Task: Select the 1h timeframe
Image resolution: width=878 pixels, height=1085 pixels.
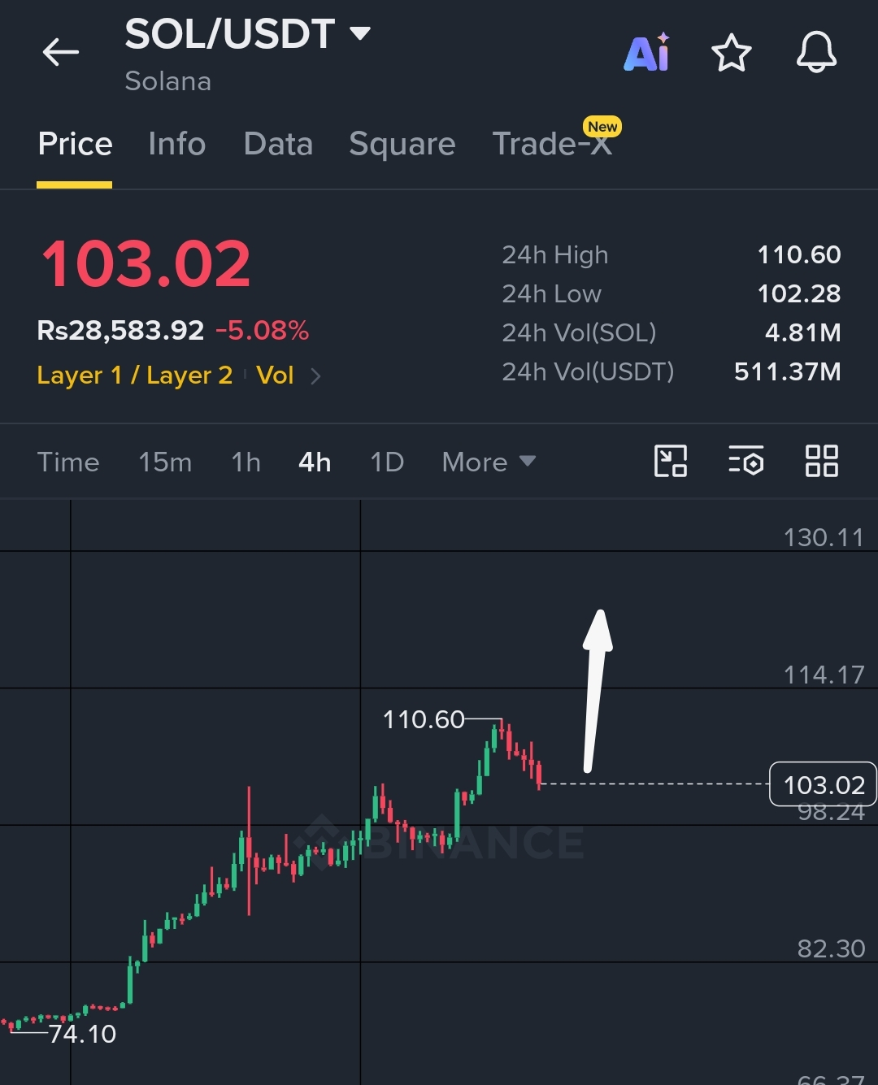Action: (x=246, y=462)
